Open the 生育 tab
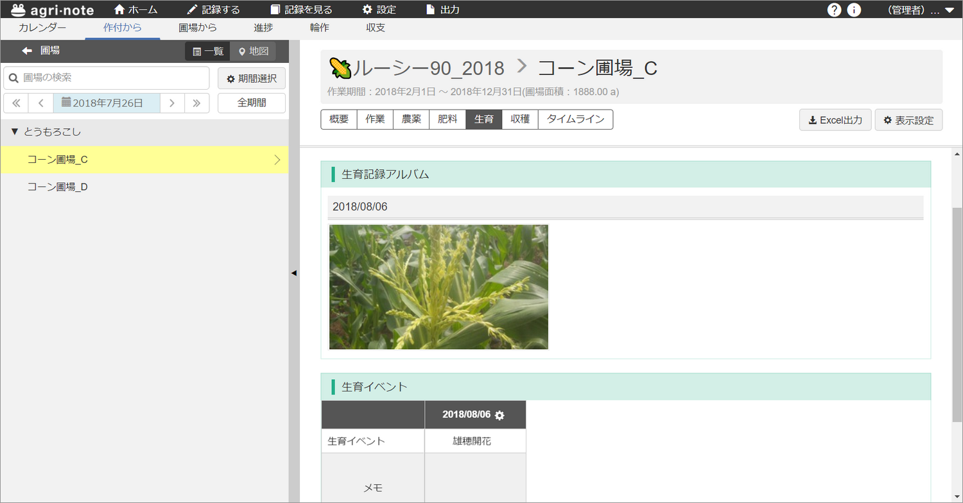 click(484, 119)
